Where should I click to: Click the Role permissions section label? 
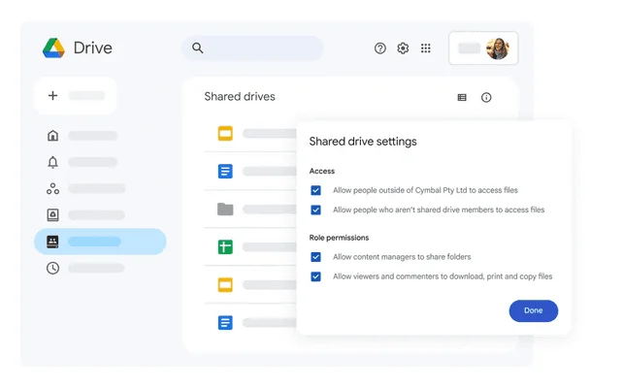pos(339,238)
